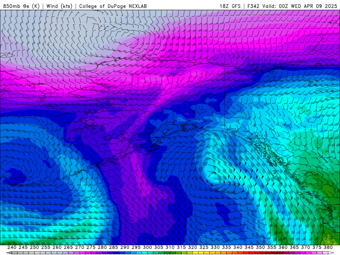Select the 285 value on the color scale

(x=113, y=247)
